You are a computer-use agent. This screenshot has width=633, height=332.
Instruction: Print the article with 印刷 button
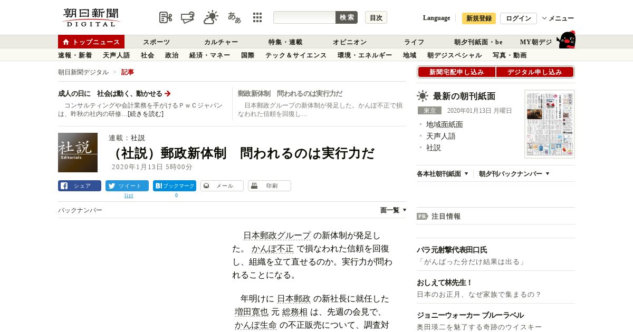click(270, 185)
